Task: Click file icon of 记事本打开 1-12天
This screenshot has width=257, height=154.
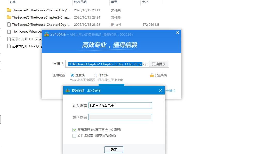Action: pyautogui.click(x=9, y=39)
